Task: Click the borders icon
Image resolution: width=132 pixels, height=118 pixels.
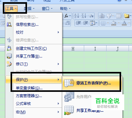Action: coord(103,23)
